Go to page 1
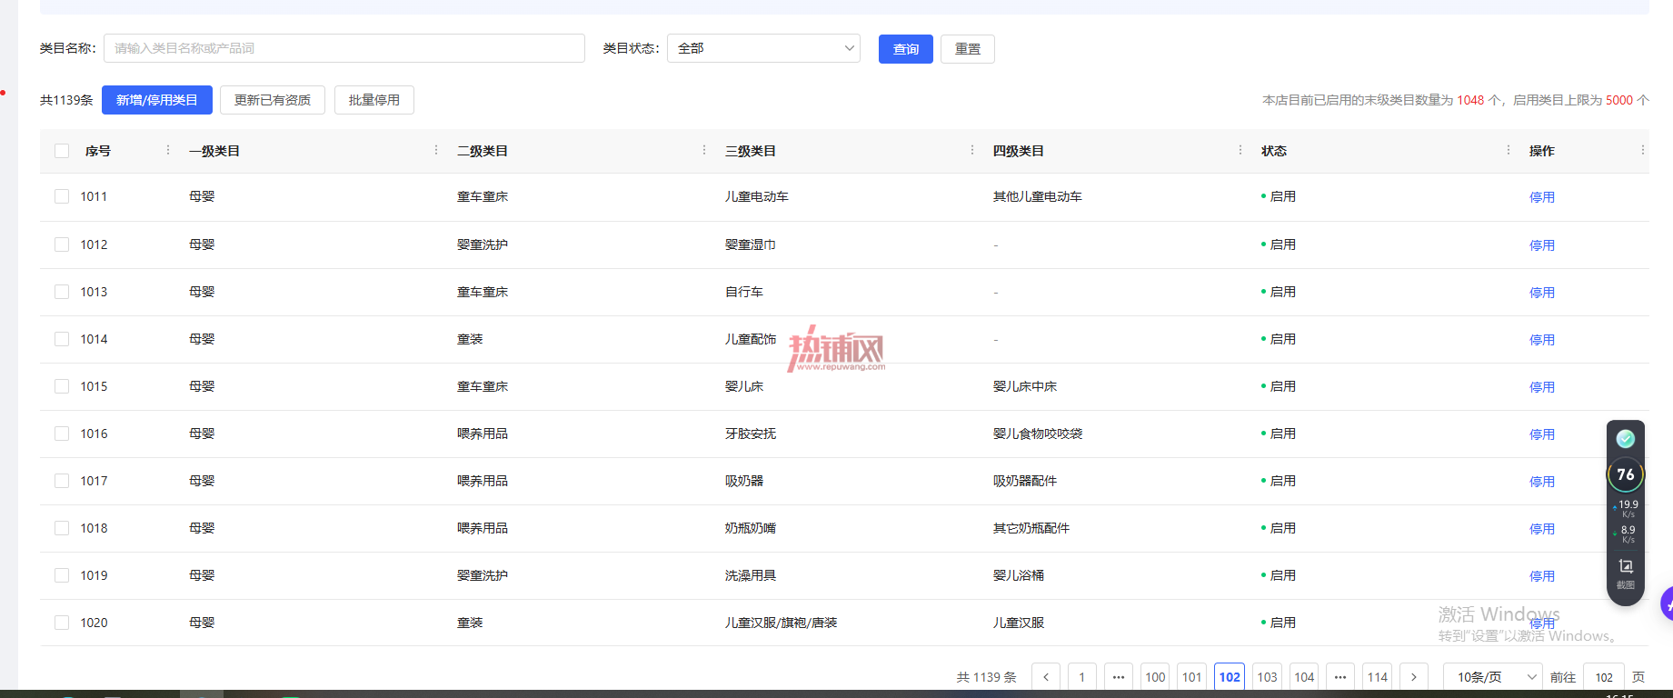This screenshot has width=1673, height=698. (1081, 677)
